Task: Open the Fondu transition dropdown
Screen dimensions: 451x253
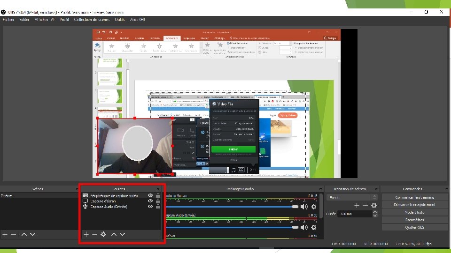Action: (352, 197)
